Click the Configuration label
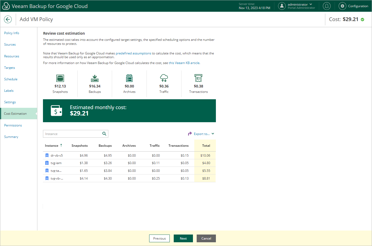This screenshot has height=246, width=372. 358,6
